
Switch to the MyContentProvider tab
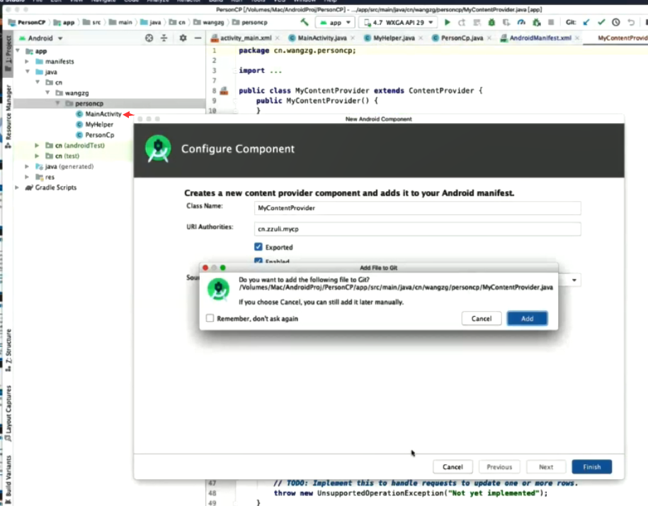[x=623, y=38]
